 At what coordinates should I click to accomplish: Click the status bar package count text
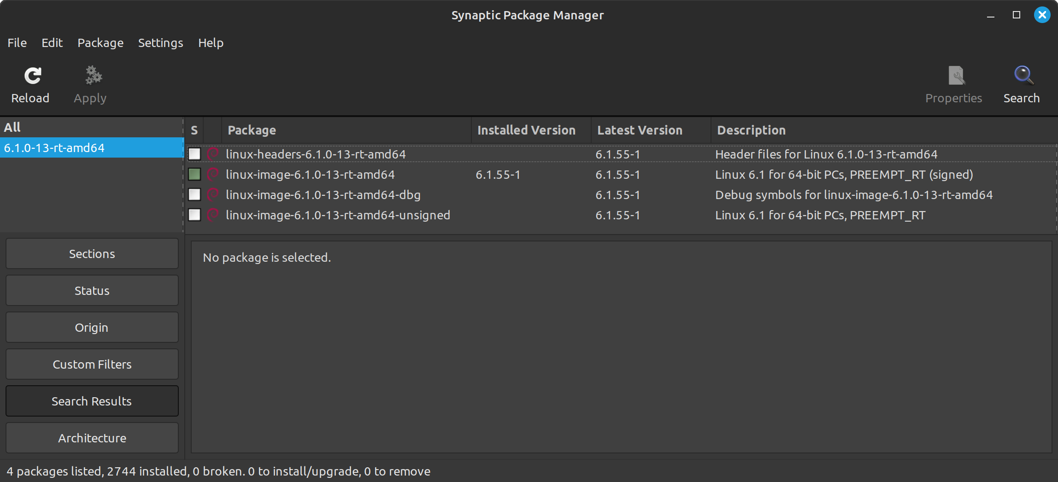[x=218, y=471]
